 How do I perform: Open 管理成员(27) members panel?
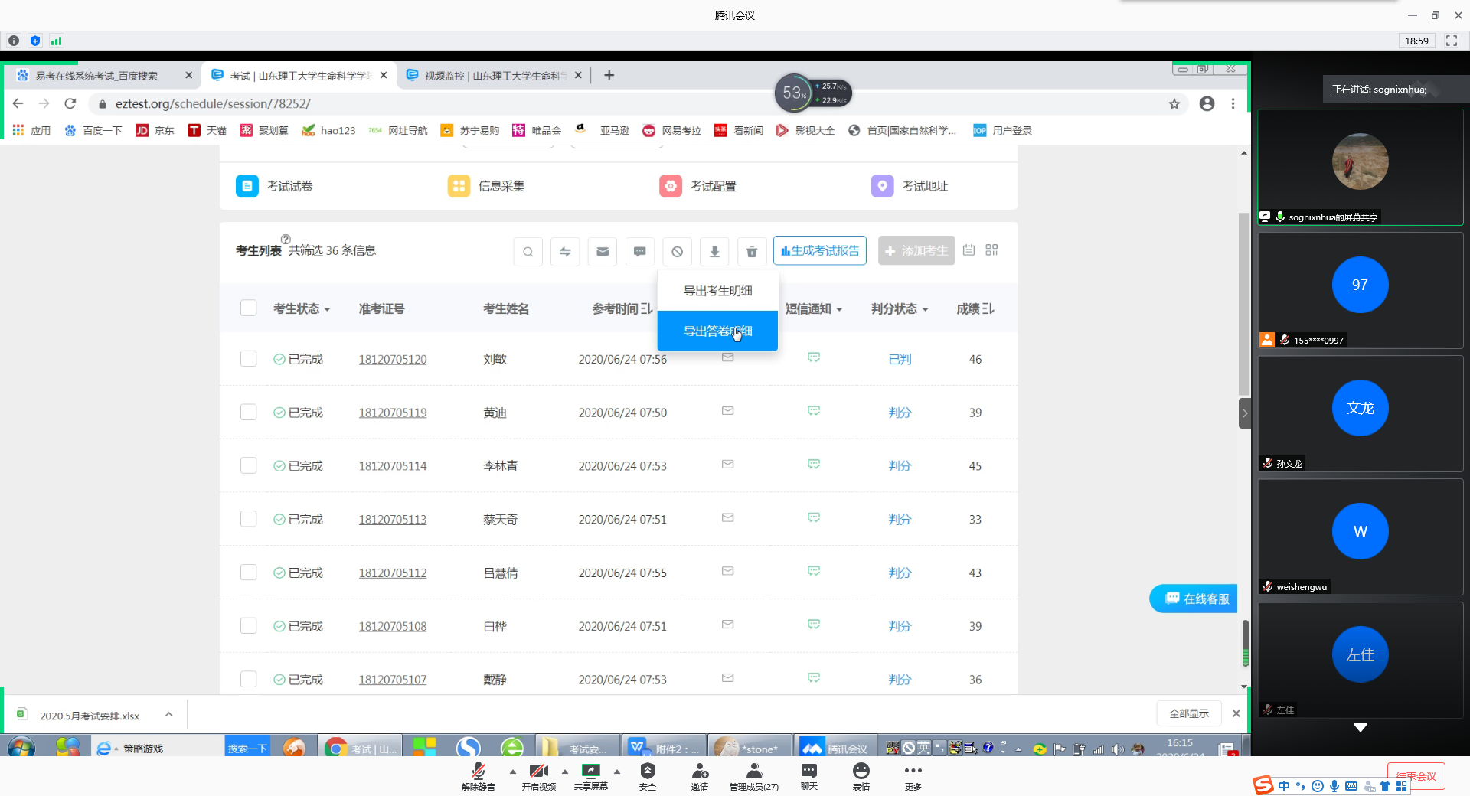(753, 775)
